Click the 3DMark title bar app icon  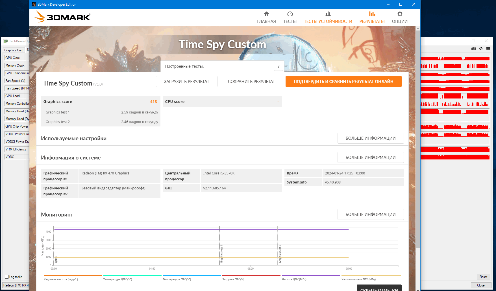point(34,4)
